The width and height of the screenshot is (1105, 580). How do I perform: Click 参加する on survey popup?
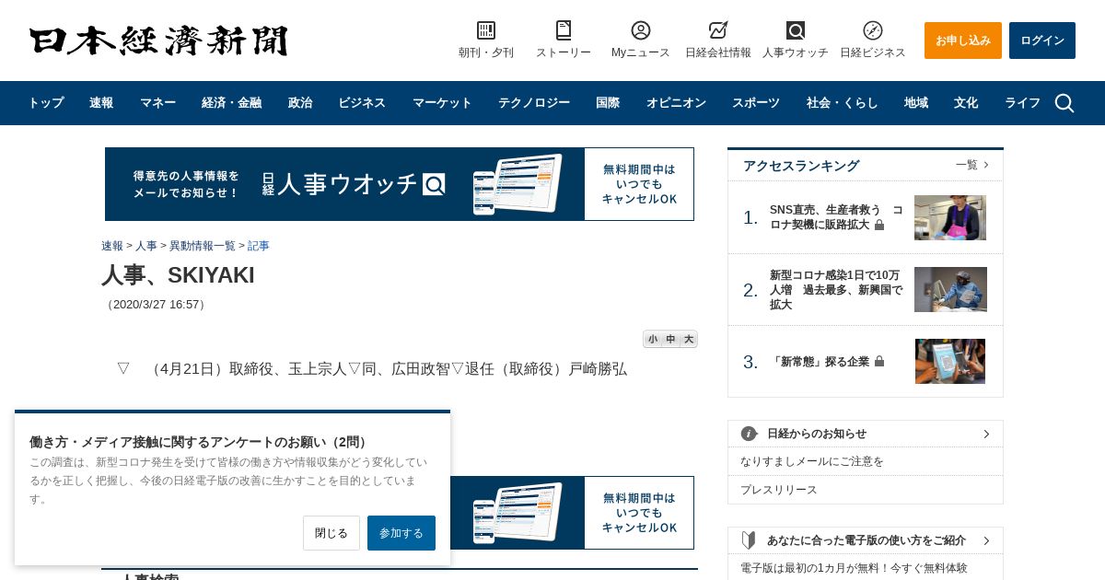tap(401, 533)
